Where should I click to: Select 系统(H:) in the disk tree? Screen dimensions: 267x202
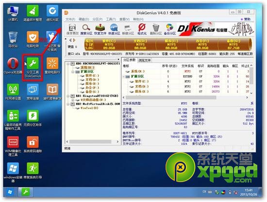pyautogui.click(x=87, y=67)
